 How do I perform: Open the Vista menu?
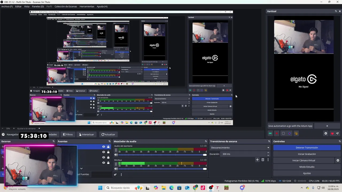click(x=27, y=6)
